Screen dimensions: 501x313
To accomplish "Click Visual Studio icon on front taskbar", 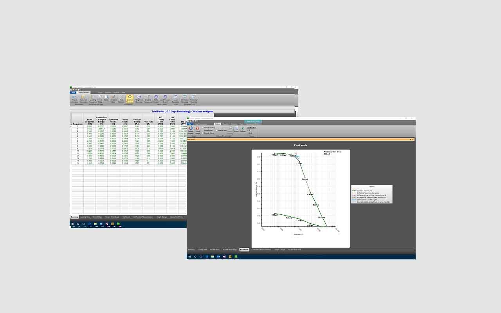I will [224, 257].
